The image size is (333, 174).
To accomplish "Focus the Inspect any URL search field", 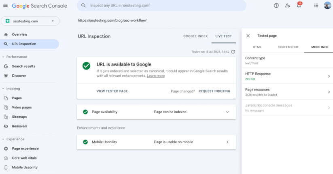I will point(161,6).
